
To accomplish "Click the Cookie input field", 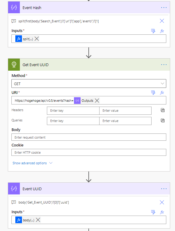I will tap(89, 152).
